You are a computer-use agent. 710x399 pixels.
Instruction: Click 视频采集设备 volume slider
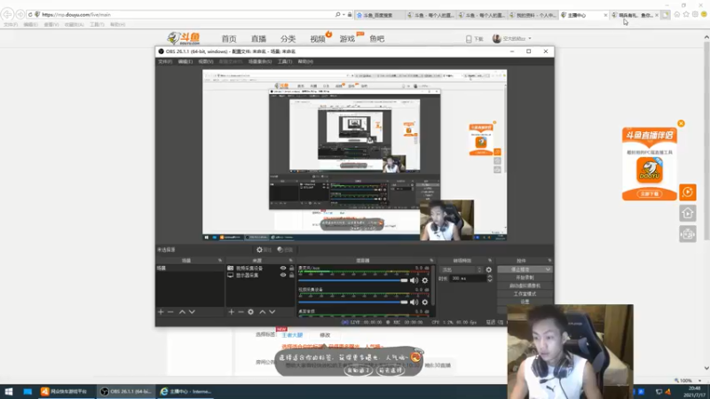pyautogui.click(x=353, y=301)
